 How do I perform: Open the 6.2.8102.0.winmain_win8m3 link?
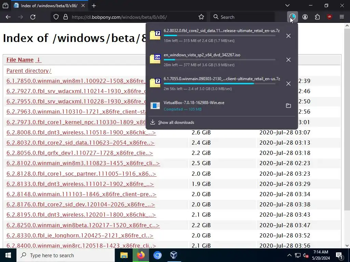coord(83,163)
